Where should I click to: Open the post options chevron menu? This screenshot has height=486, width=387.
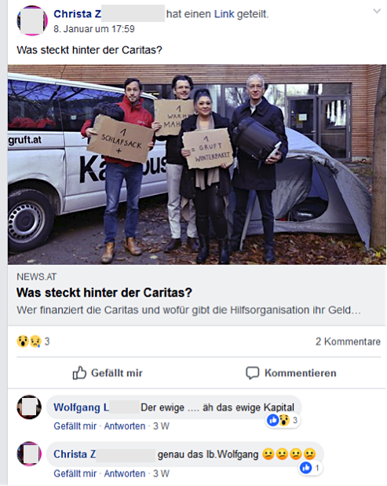pyautogui.click(x=377, y=12)
